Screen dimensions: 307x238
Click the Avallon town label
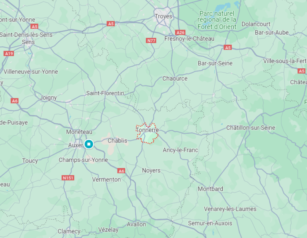(x=136, y=224)
